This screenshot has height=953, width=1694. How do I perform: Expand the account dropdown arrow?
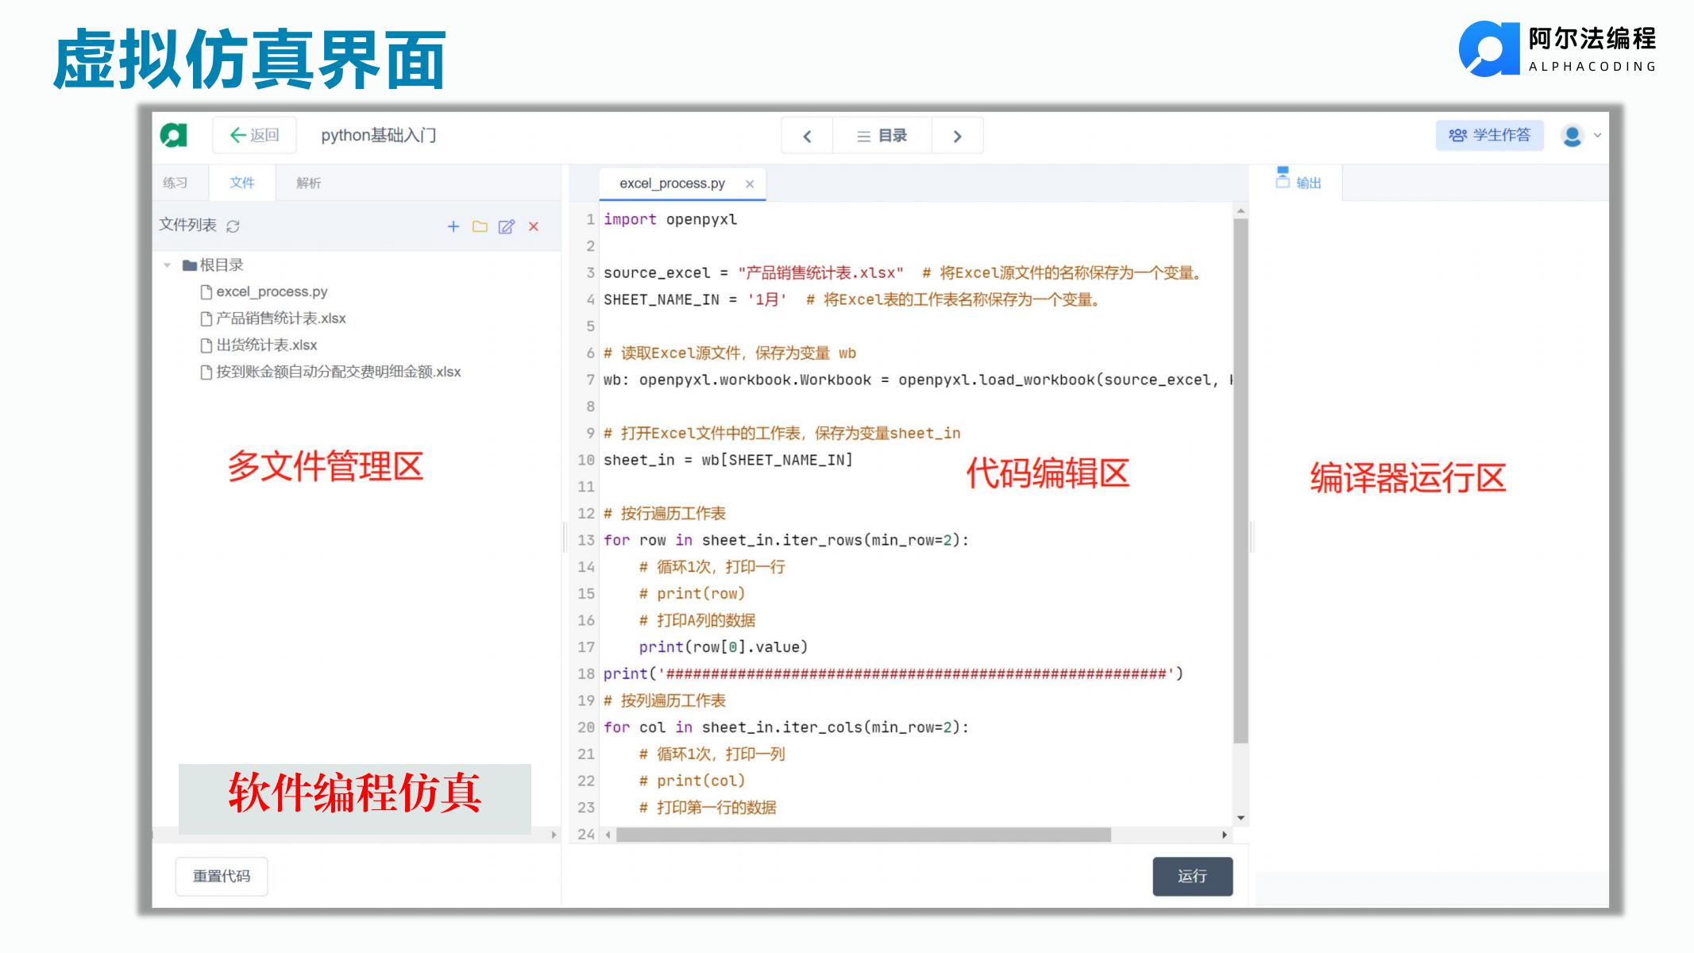pyautogui.click(x=1597, y=135)
